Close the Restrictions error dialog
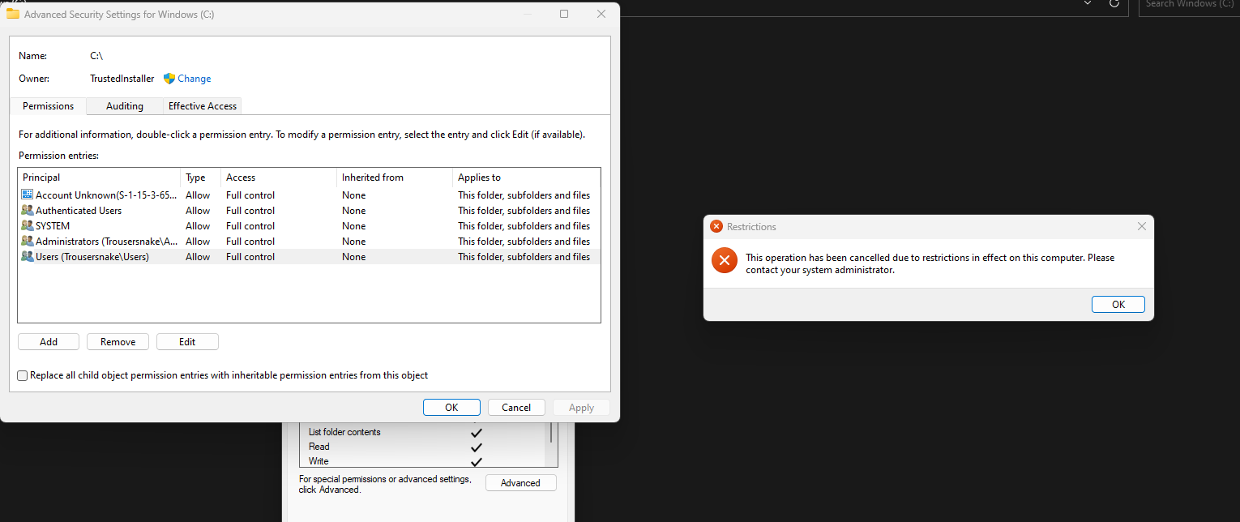1240x522 pixels. pyautogui.click(x=1142, y=227)
